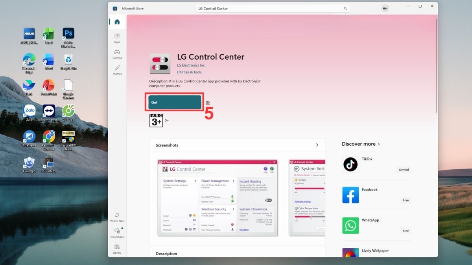Open Library in the Store sidebar
Image resolution: width=472 pixels, height=265 pixels.
click(x=117, y=249)
